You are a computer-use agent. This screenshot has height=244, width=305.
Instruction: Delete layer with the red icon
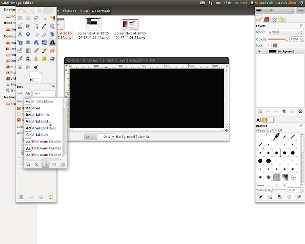point(300,112)
